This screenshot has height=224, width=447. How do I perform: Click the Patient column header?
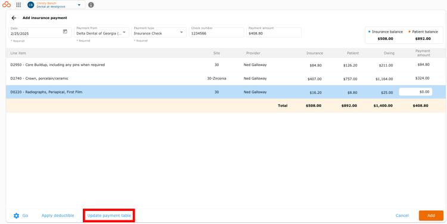coord(353,53)
